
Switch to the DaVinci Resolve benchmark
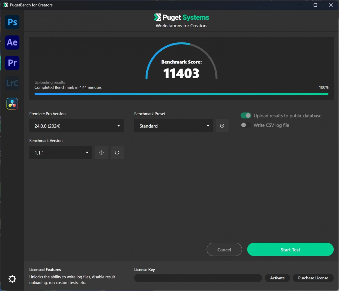(12, 104)
